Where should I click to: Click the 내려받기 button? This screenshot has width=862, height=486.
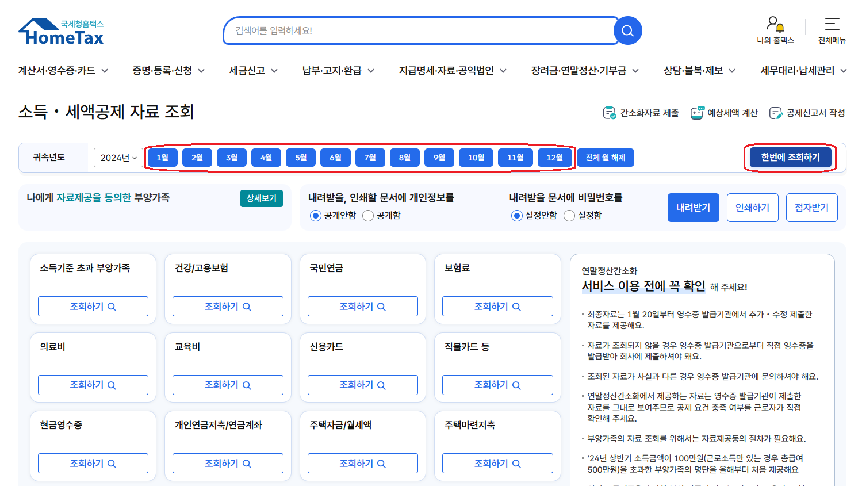click(x=694, y=208)
